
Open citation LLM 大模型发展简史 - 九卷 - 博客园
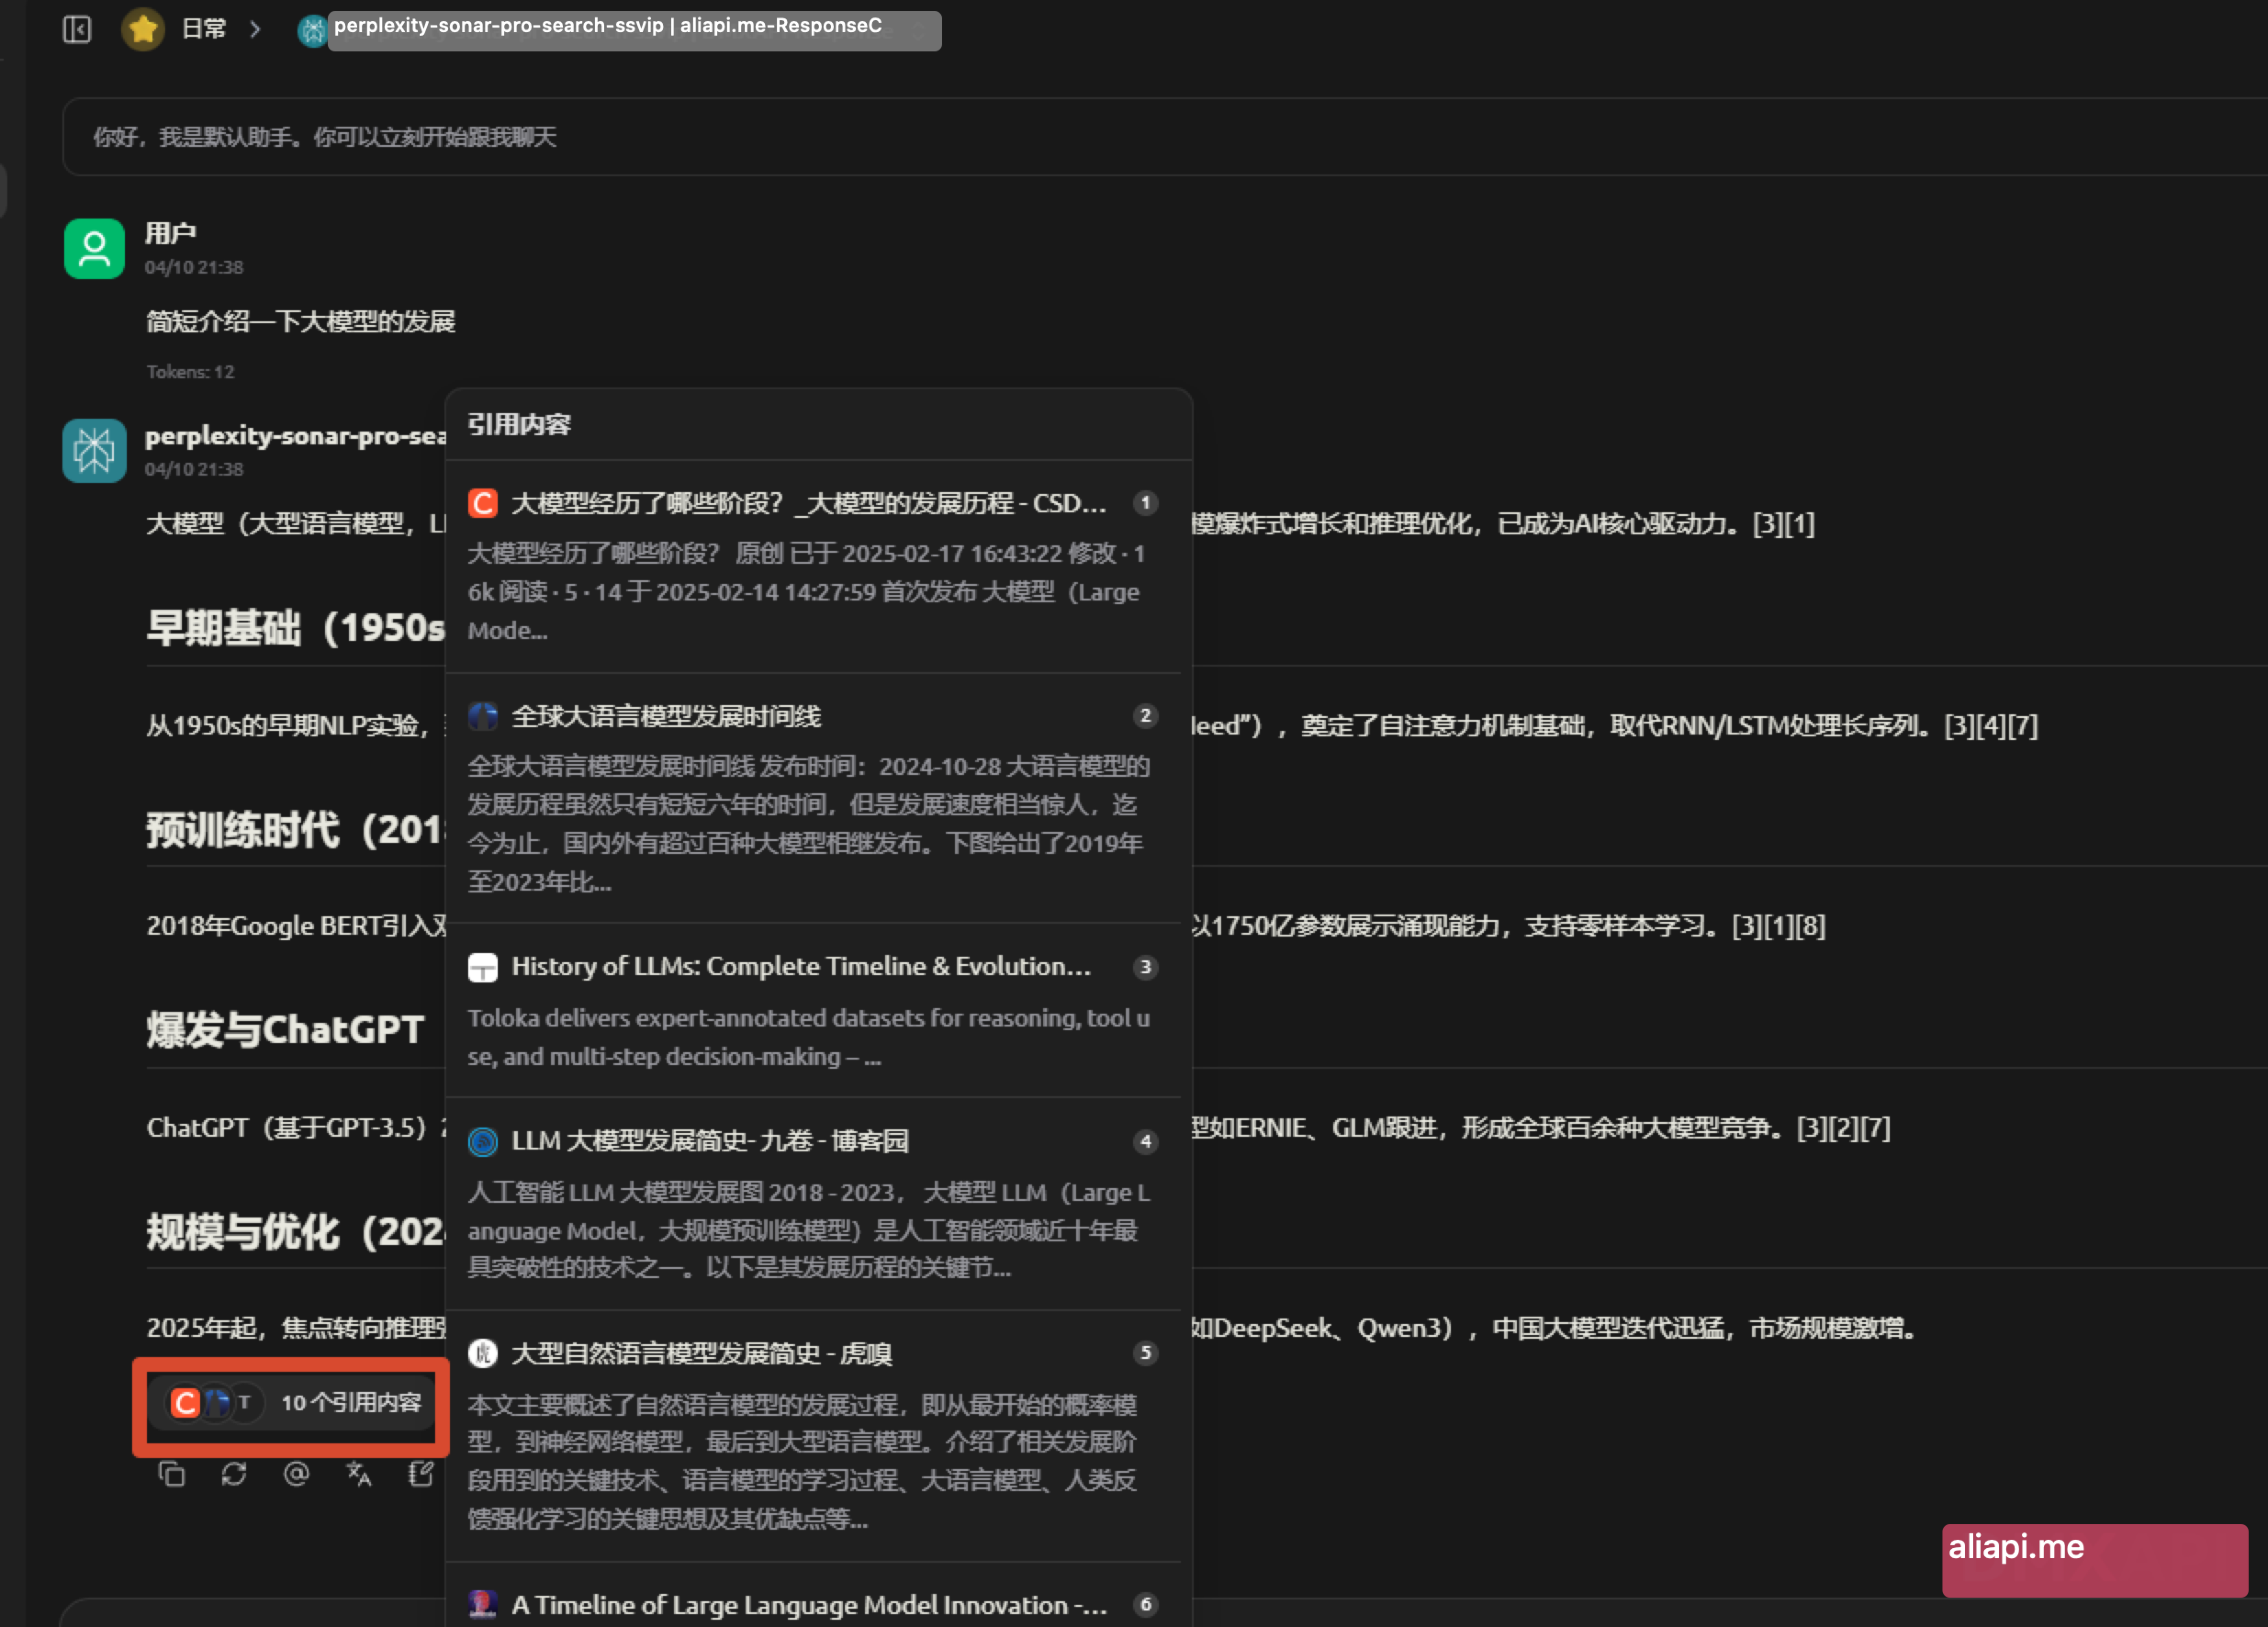tap(710, 1141)
